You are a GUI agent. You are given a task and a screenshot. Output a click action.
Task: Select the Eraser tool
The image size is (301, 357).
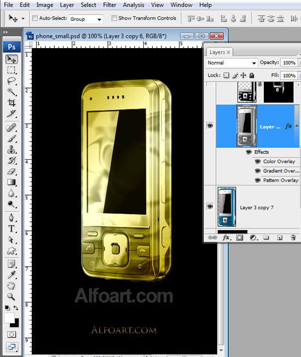coord(11,171)
